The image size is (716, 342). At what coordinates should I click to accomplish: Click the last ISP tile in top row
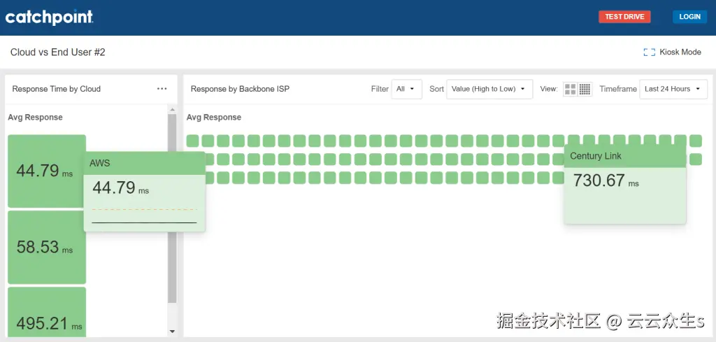pos(696,141)
